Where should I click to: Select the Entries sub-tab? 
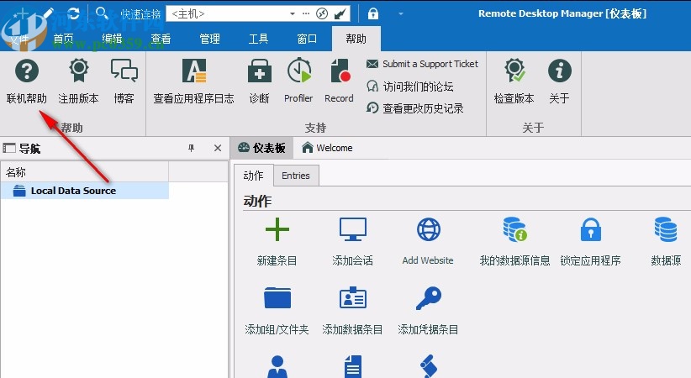coord(296,176)
